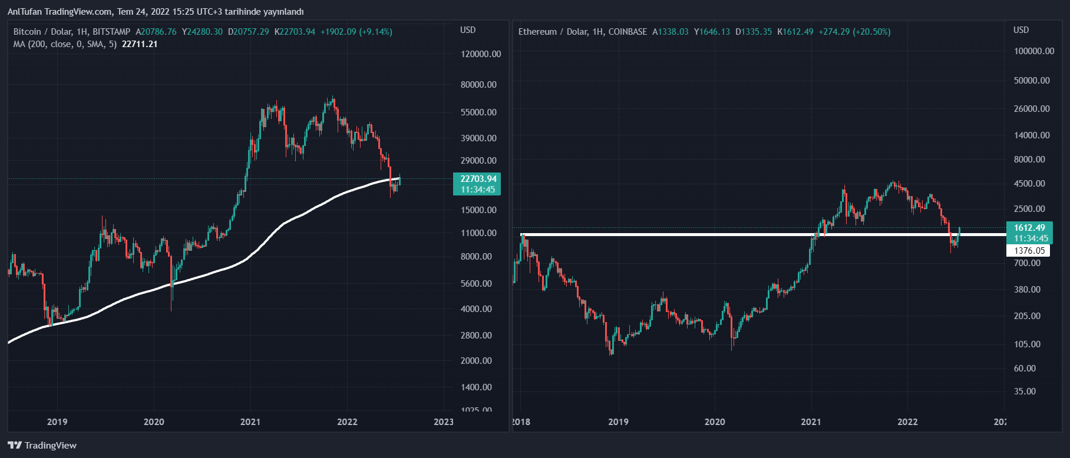
Task: Click the TradingView logo icon
Action: (15, 446)
